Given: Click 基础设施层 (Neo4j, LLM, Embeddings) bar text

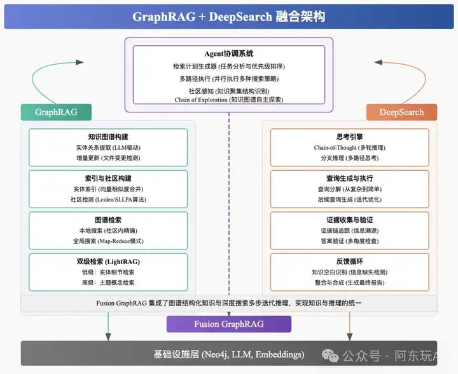Looking at the screenshot, I should pos(229,354).
